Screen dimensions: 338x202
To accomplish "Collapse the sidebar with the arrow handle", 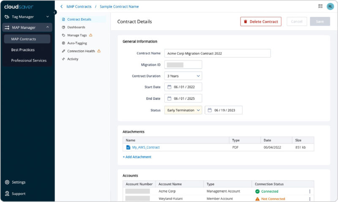I will tap(55, 12).
